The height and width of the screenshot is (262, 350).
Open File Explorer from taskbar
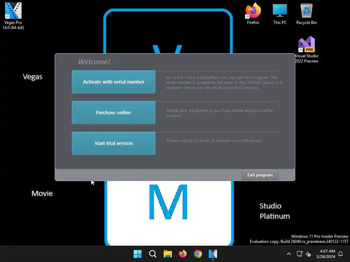coord(167,254)
